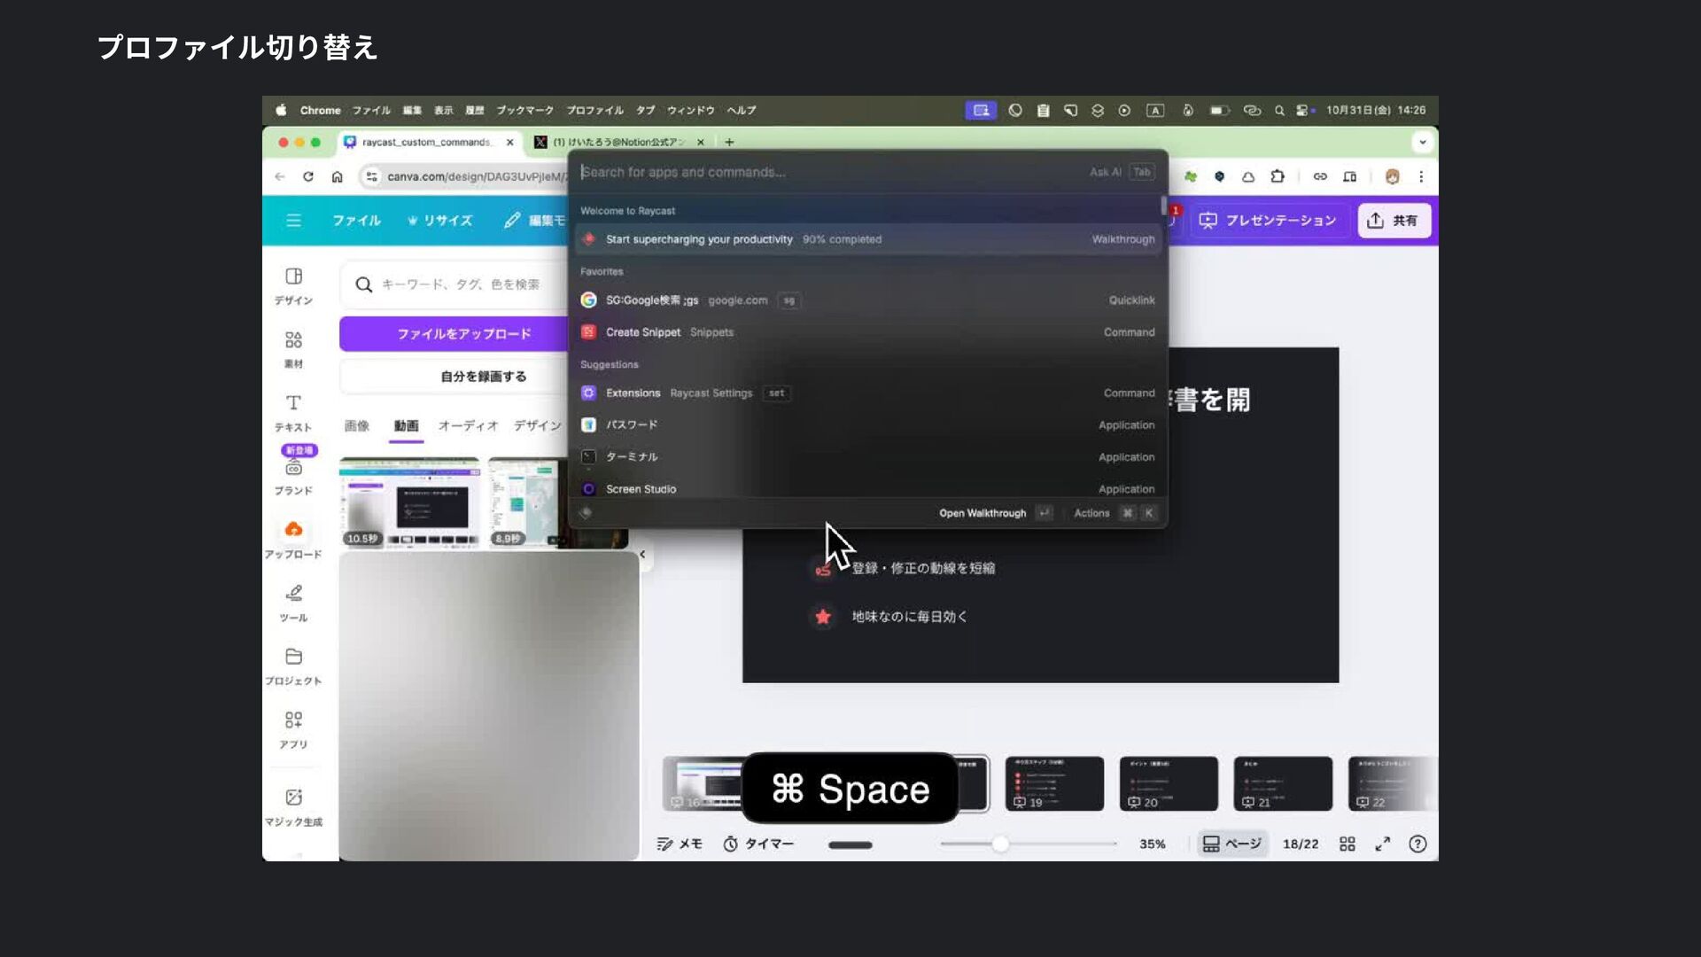Select the raycast_custom_commands browser tab

429,142
